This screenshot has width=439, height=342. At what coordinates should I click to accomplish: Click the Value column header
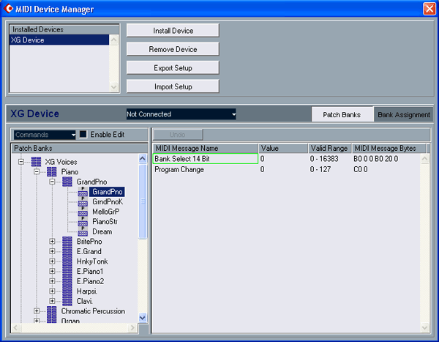tap(283, 148)
